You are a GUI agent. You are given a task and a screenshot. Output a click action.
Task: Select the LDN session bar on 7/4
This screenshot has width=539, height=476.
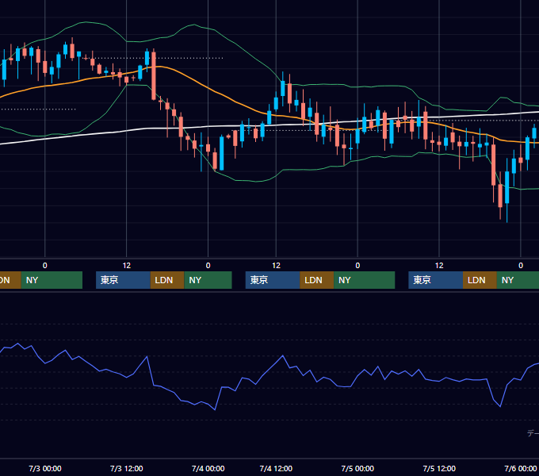tap(317, 280)
